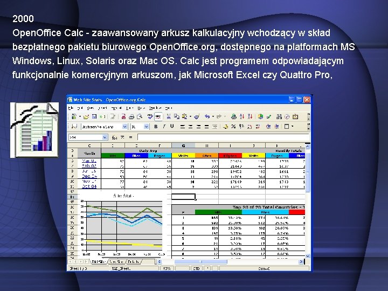The image size is (388, 291).
Task: Toggle Italic formatting
Action: 164,127
